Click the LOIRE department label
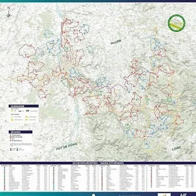The width and height of the screenshot is (196, 196). [176, 149]
